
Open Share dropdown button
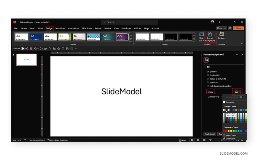238,28
